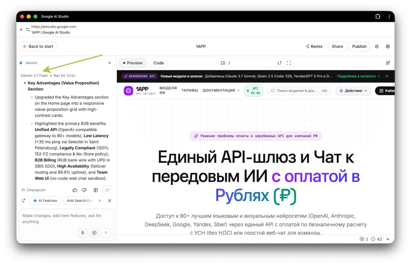Open the info count indicator showing 42
The width and height of the screenshot is (411, 265).
pyautogui.click(x=376, y=239)
